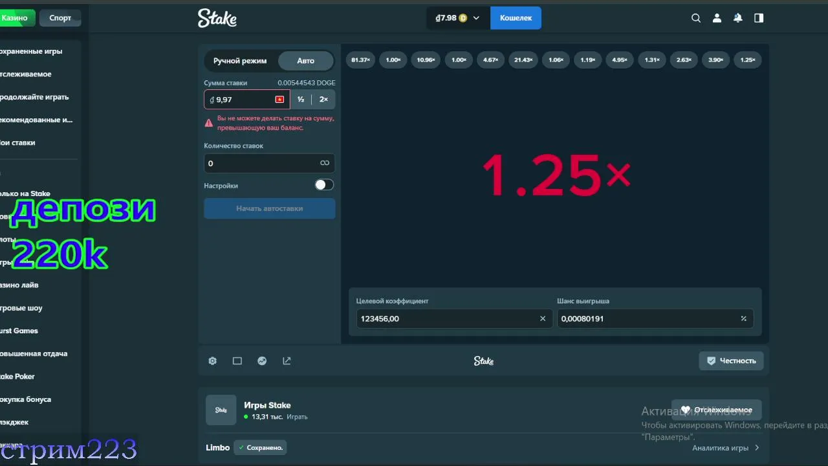The width and height of the screenshot is (828, 466).
Task: Click the Начать автоставки button
Action: coord(270,208)
